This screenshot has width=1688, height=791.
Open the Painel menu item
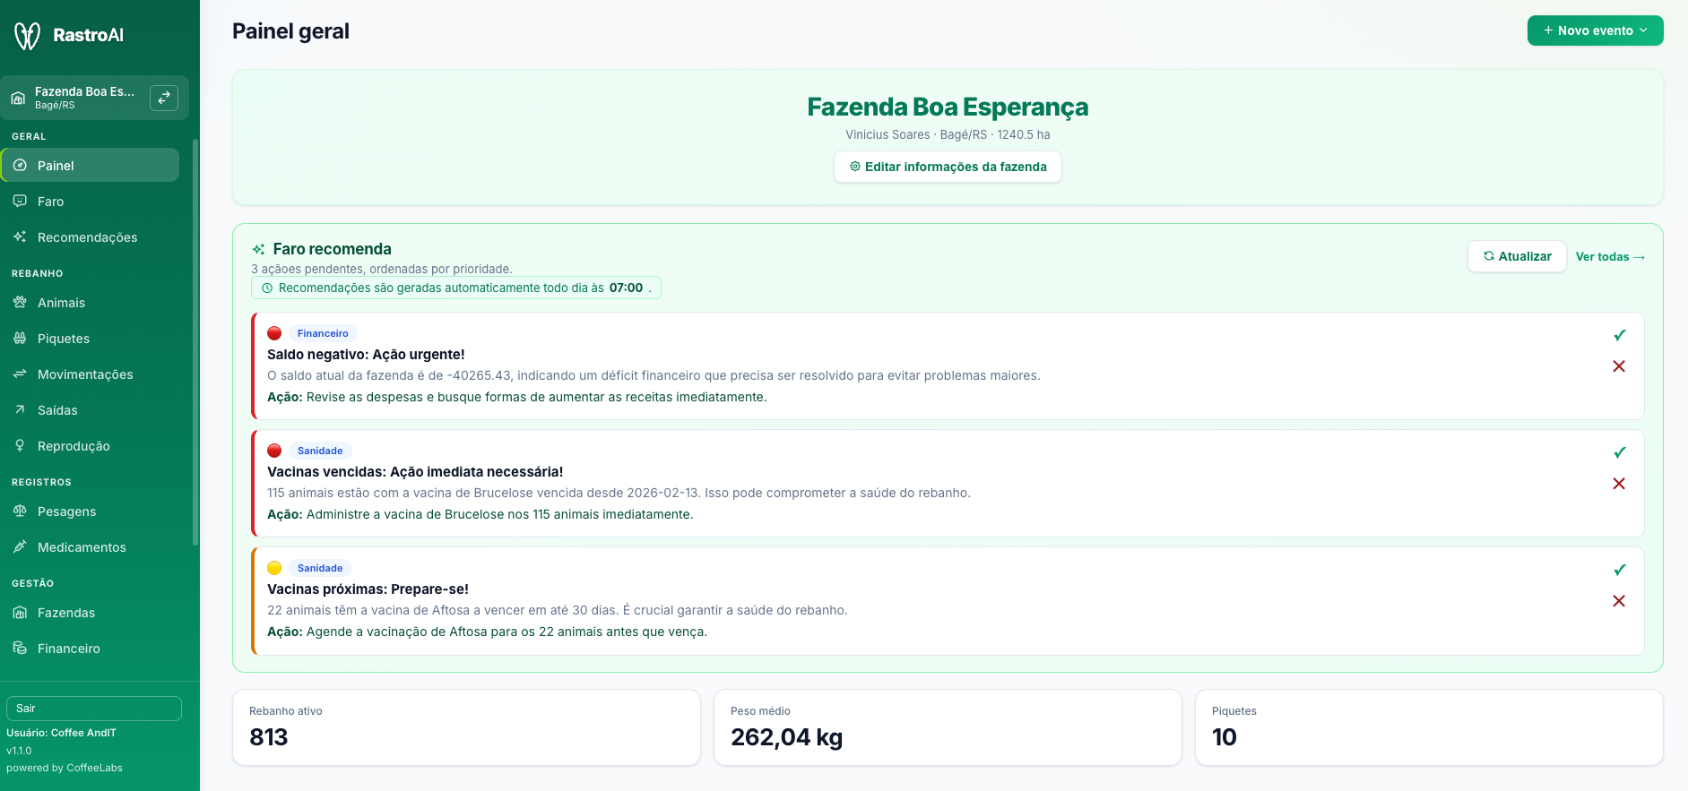[x=91, y=166]
